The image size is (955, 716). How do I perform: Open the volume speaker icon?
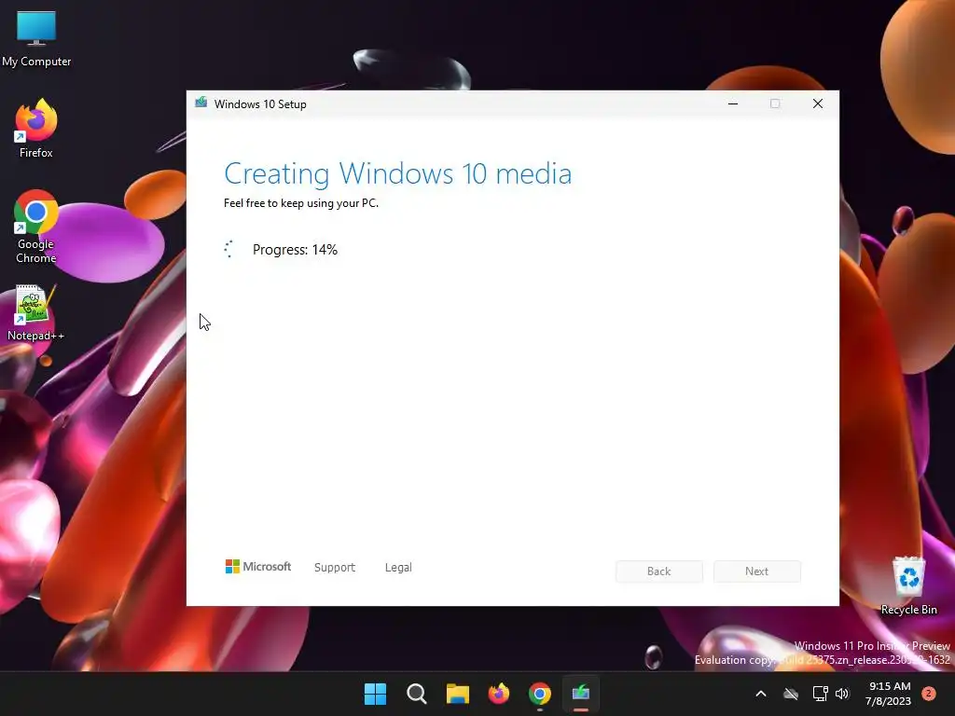coord(842,694)
